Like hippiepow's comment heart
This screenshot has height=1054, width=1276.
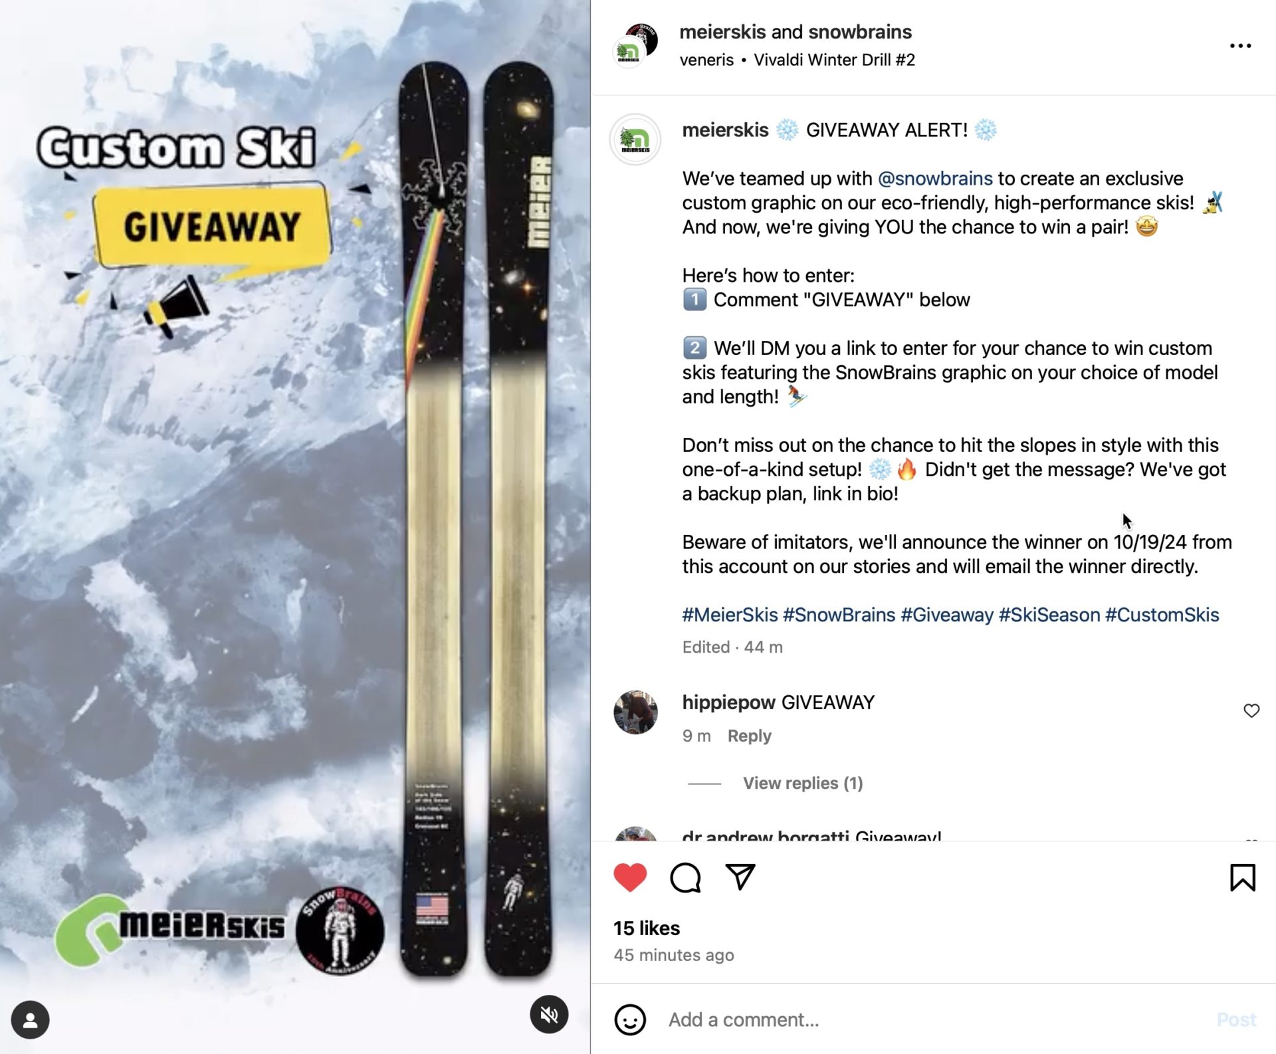click(x=1251, y=710)
